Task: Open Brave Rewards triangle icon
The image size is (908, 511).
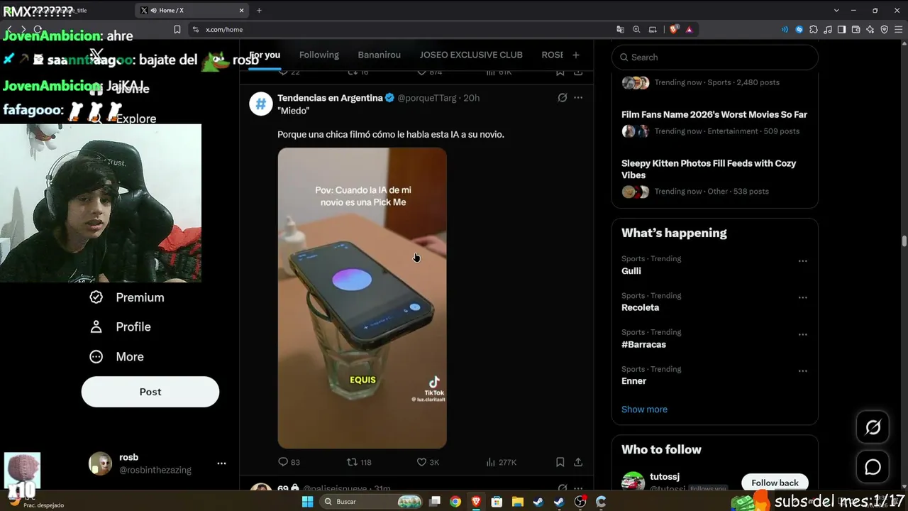Action: coord(689,29)
